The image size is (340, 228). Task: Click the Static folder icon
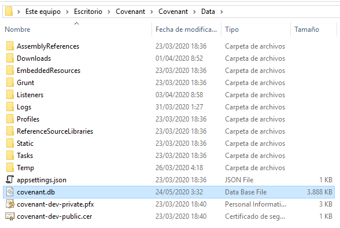point(10,143)
